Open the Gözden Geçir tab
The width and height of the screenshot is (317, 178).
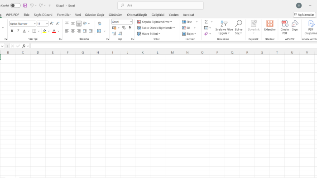click(95, 15)
